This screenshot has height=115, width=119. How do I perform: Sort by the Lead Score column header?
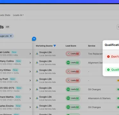pos(71,46)
